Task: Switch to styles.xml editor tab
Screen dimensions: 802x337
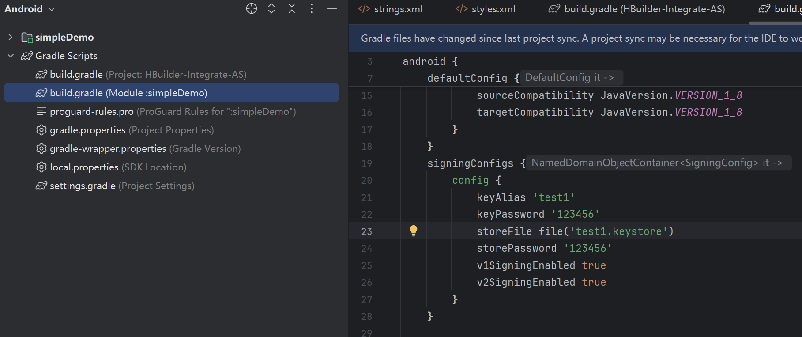Action: (x=486, y=9)
